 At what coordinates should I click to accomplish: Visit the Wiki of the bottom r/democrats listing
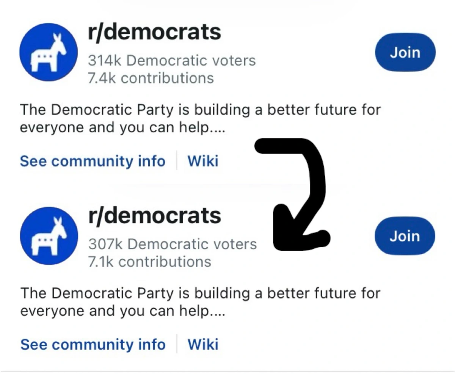203,344
